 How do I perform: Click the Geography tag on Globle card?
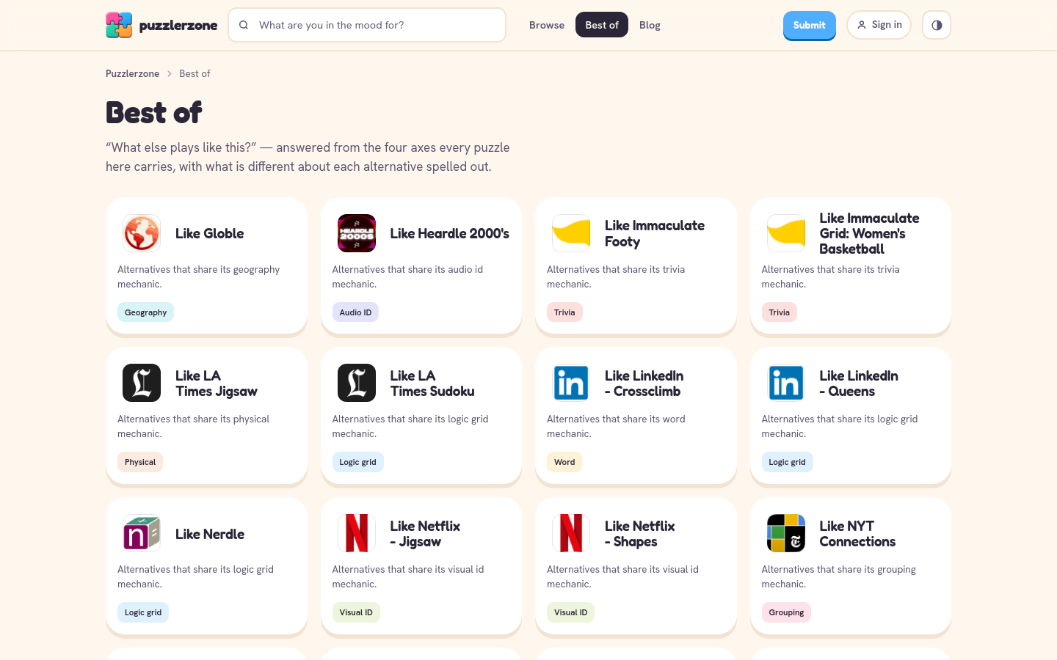tap(145, 312)
